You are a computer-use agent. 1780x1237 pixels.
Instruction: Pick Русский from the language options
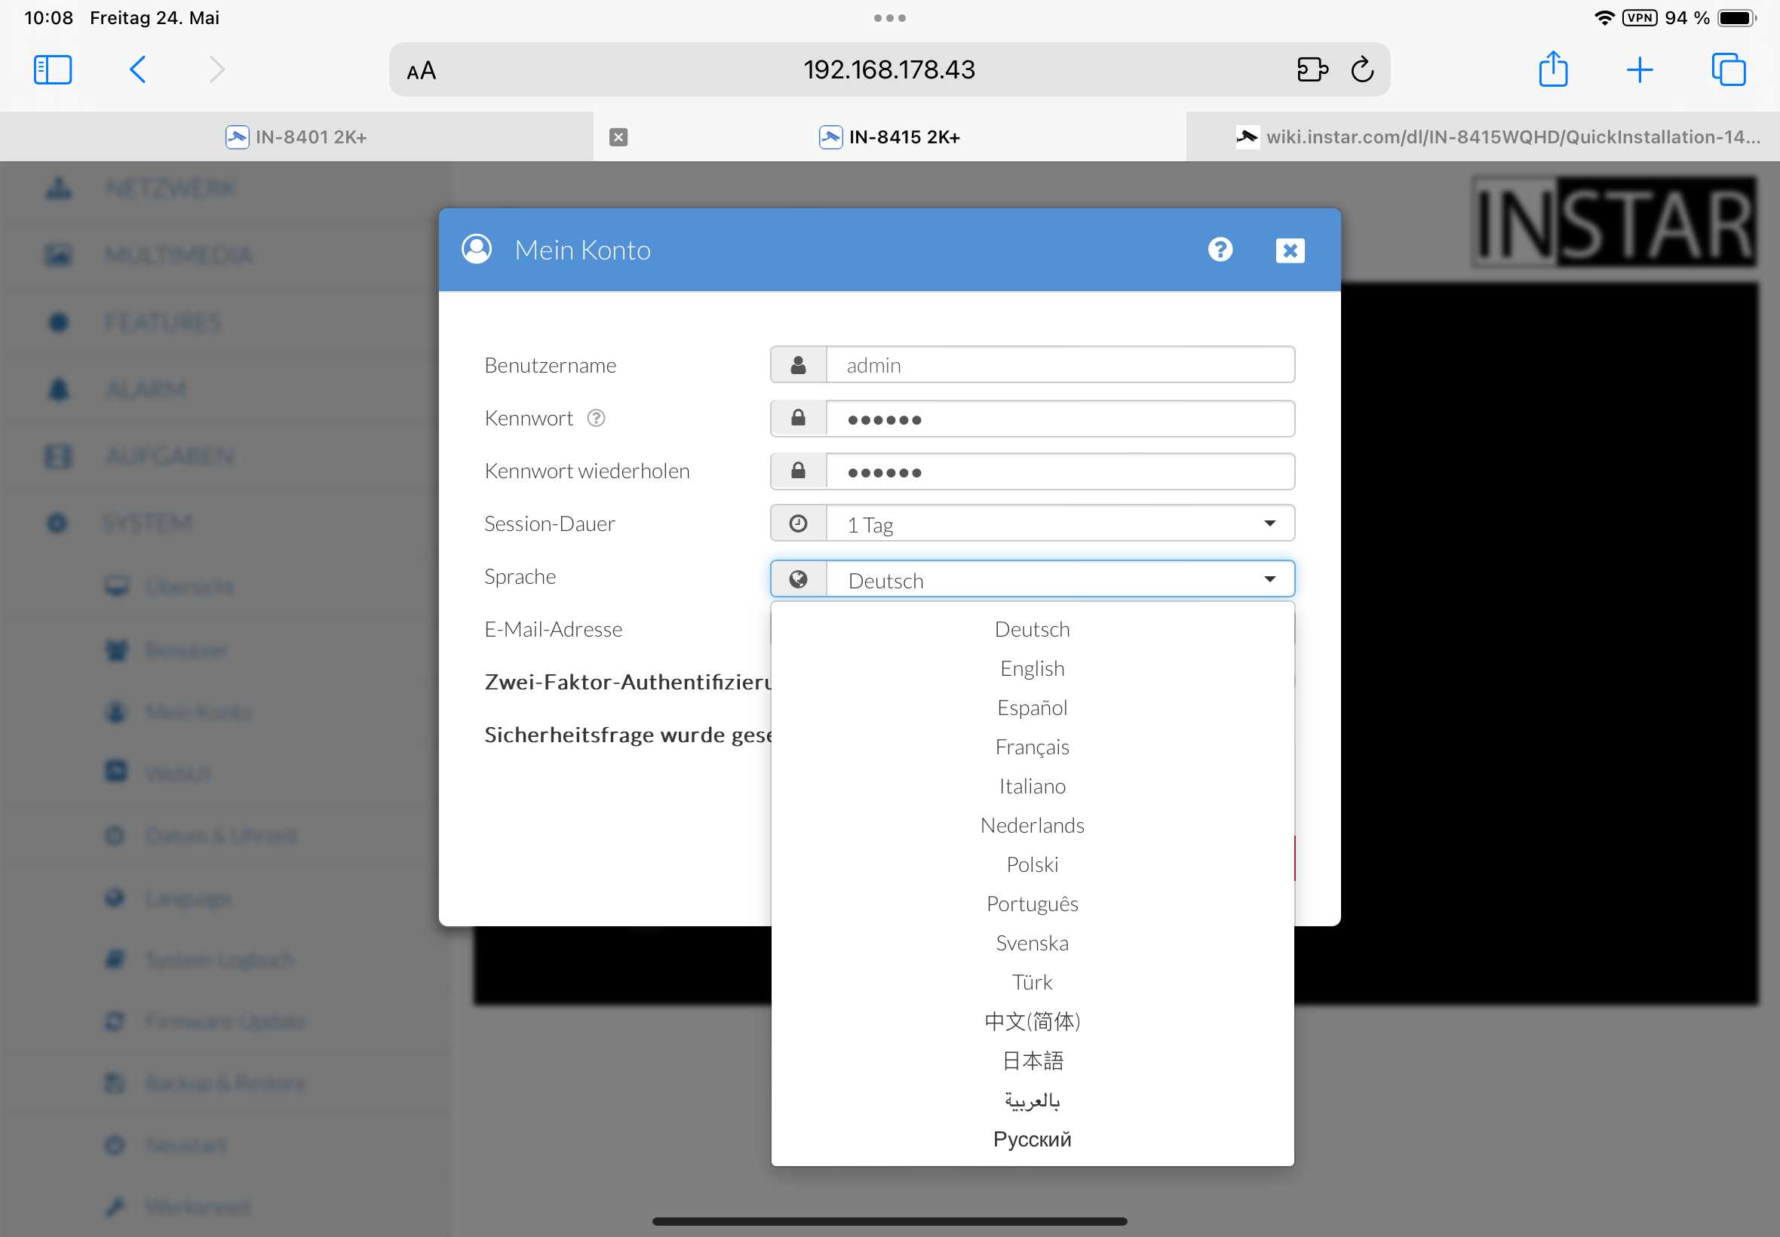click(1032, 1138)
